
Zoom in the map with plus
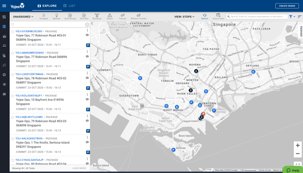[x=298, y=145]
